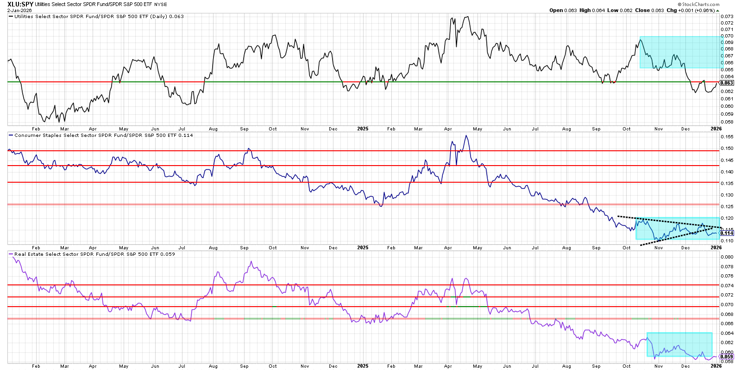Select the 2-Jan-2026 date label
741x370 pixels.
pyautogui.click(x=19, y=10)
